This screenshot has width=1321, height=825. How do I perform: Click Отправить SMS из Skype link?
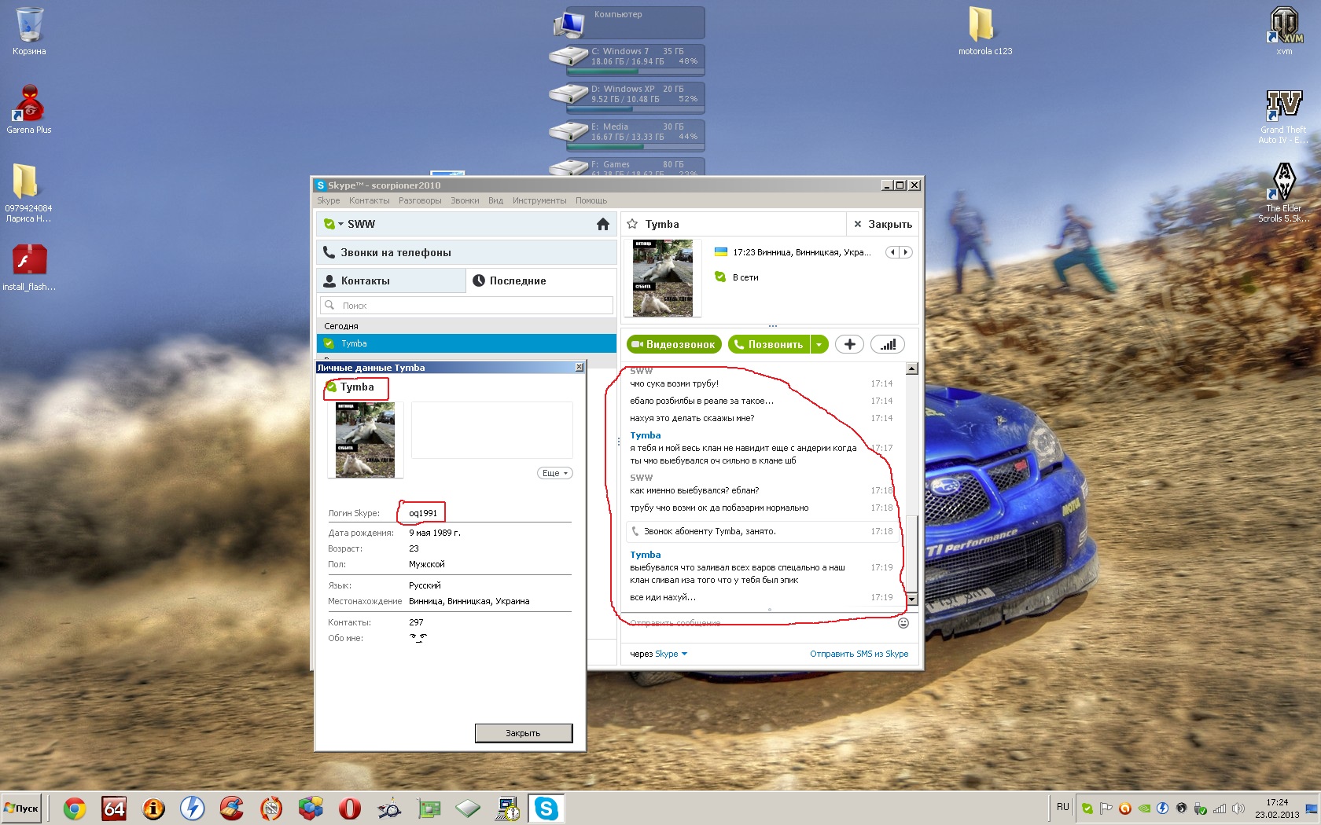[859, 654]
